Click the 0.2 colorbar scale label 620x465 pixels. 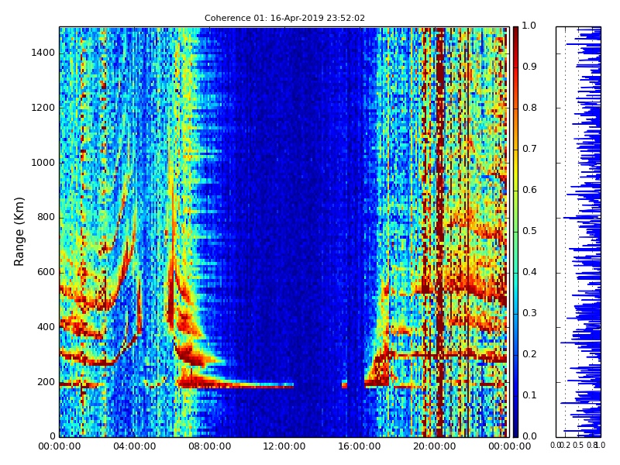coord(529,354)
